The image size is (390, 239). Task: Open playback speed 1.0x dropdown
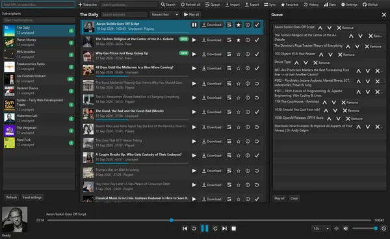321,229
